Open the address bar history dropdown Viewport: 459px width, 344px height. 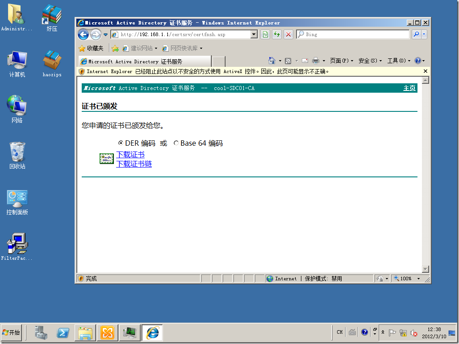point(254,34)
